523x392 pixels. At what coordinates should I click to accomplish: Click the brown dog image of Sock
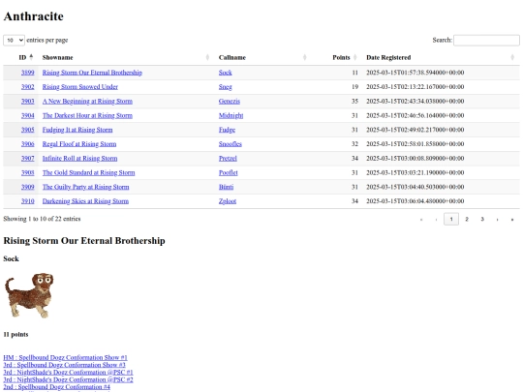coord(29,295)
